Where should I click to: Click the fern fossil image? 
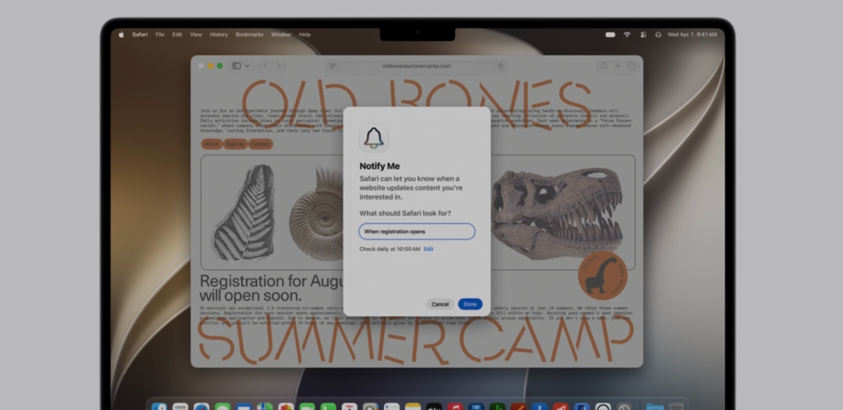[244, 213]
